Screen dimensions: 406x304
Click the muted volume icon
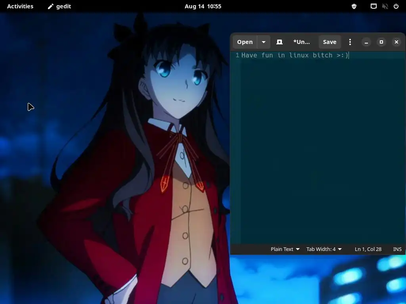pyautogui.click(x=385, y=6)
